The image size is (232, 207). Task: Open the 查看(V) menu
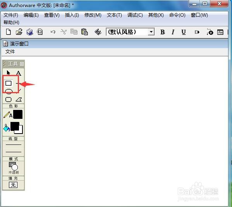[x=52, y=15]
